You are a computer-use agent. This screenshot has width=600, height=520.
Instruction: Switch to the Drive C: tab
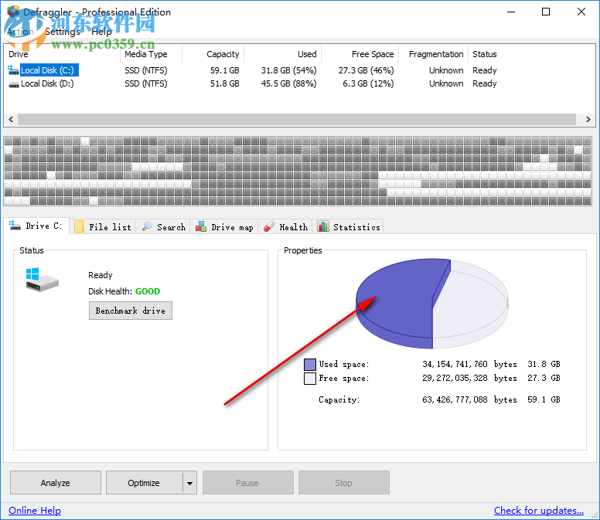pyautogui.click(x=36, y=226)
